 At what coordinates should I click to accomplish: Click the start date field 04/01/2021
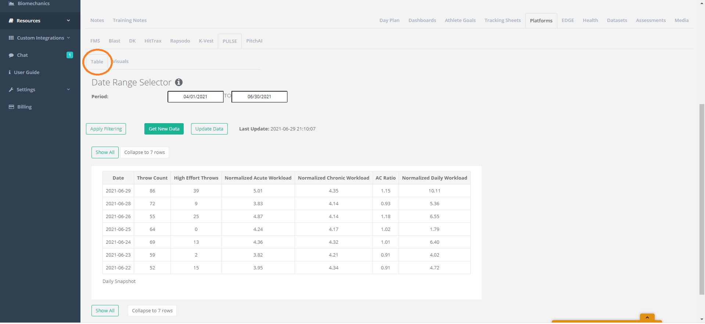tap(195, 97)
